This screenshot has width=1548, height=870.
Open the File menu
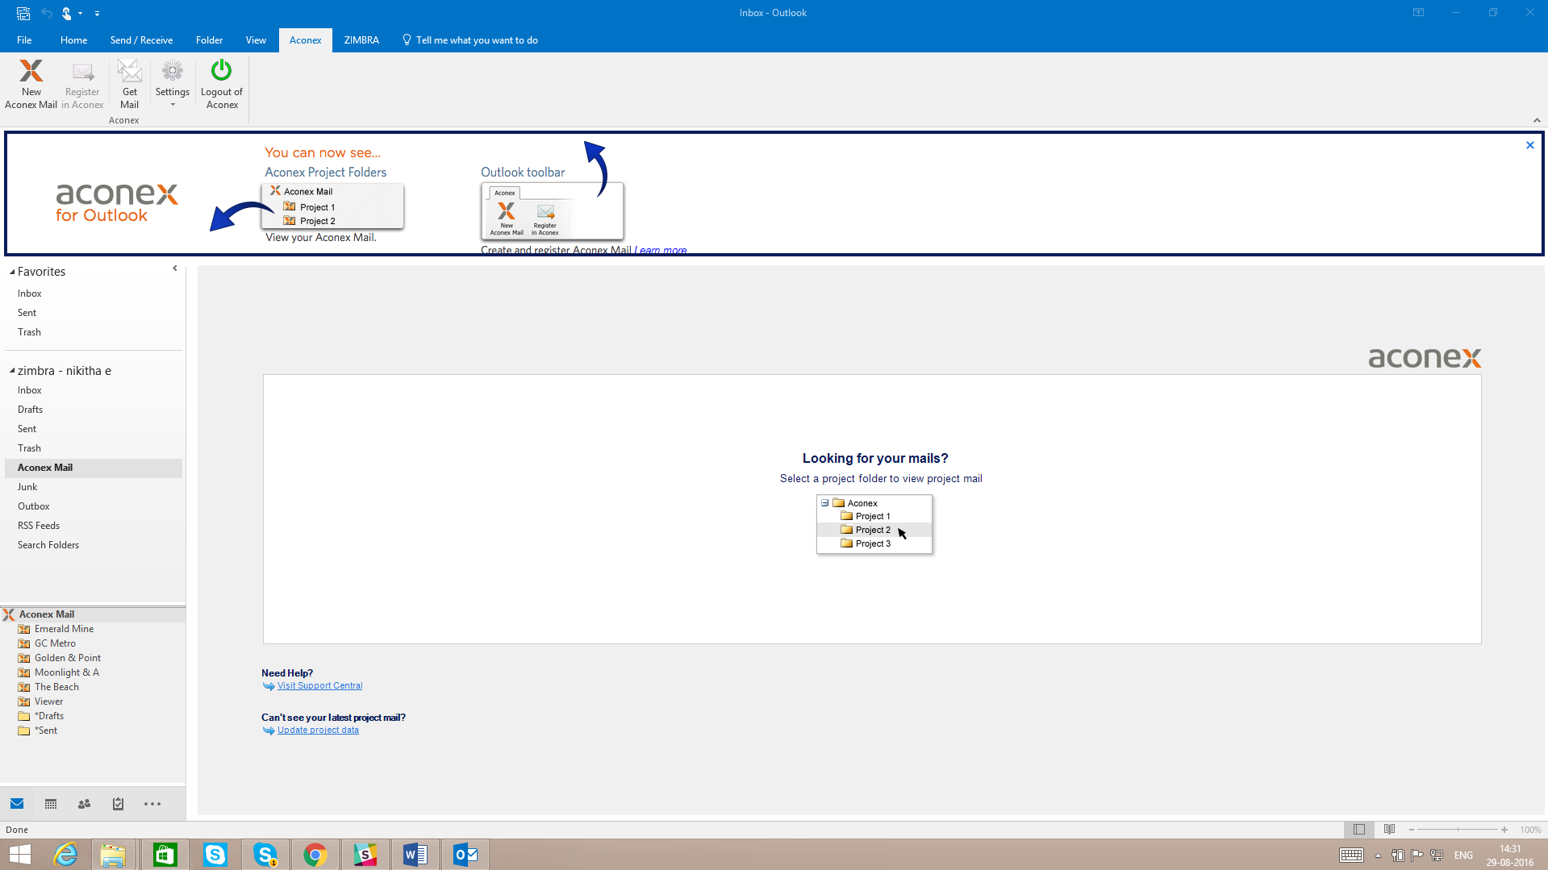24,40
